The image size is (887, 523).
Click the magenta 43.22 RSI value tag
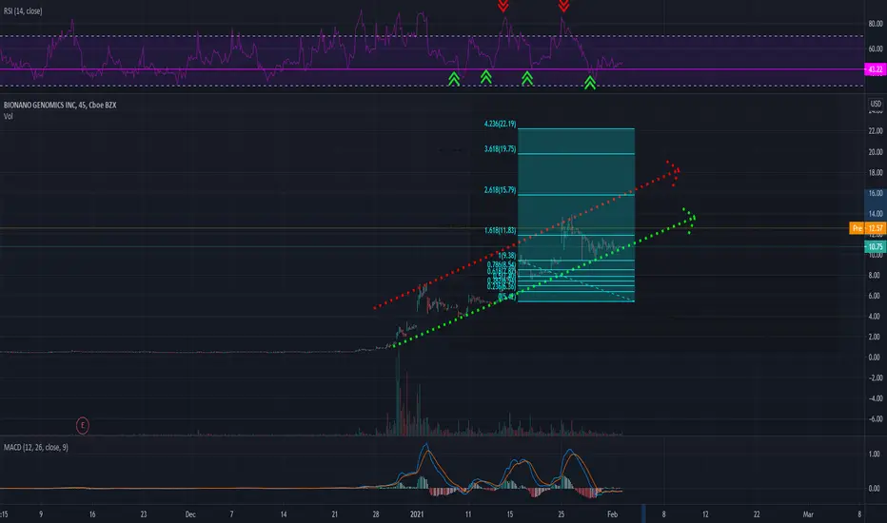[x=876, y=69]
